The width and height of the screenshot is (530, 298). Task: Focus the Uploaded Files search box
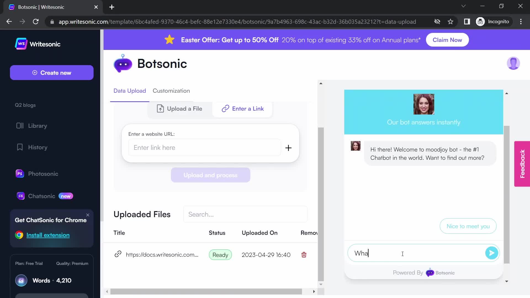coord(245,214)
